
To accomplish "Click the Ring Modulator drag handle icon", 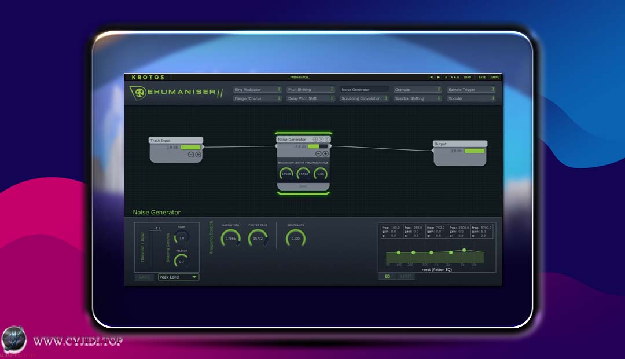I will point(278,90).
